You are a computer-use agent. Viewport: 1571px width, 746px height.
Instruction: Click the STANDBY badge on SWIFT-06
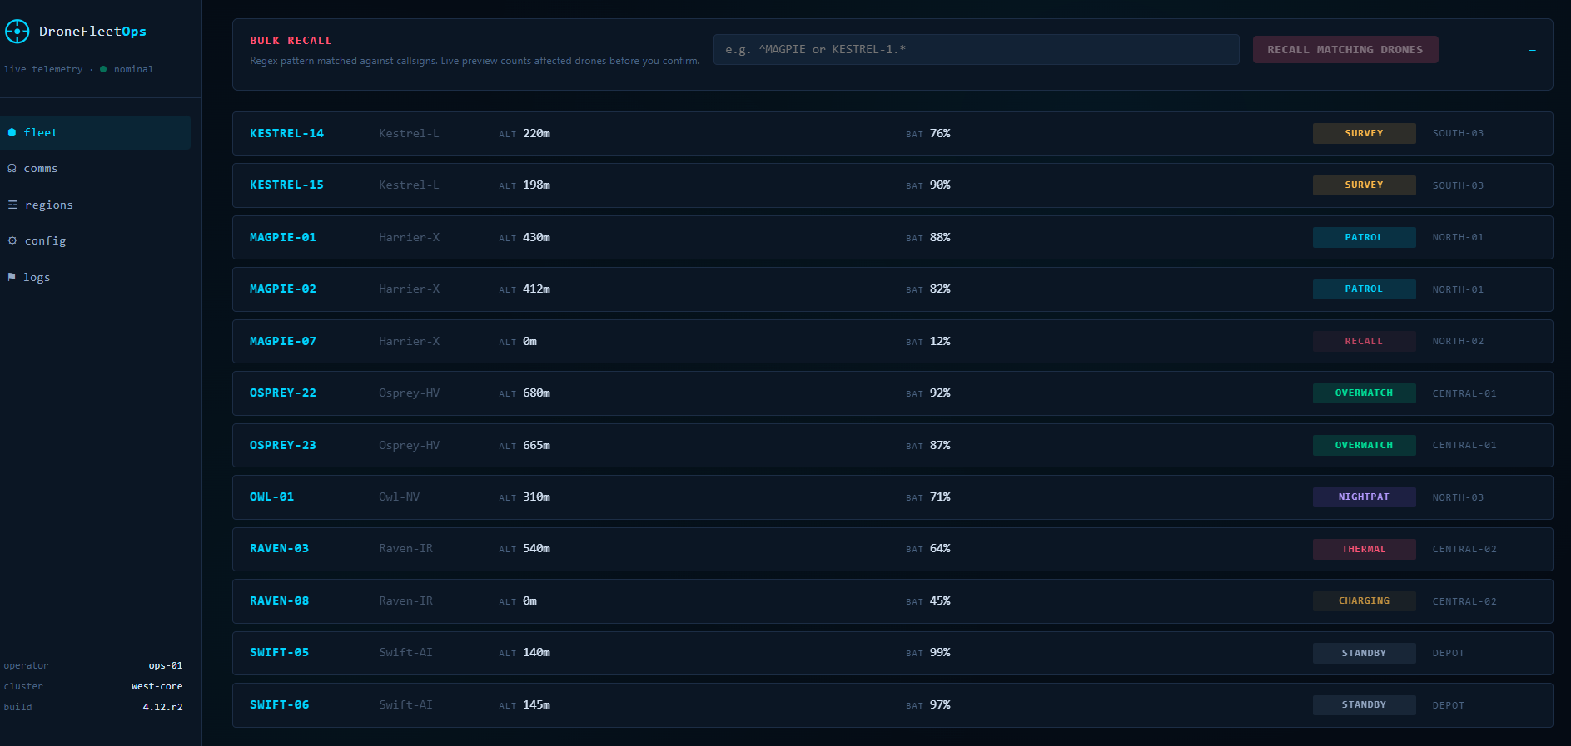[x=1364, y=705]
